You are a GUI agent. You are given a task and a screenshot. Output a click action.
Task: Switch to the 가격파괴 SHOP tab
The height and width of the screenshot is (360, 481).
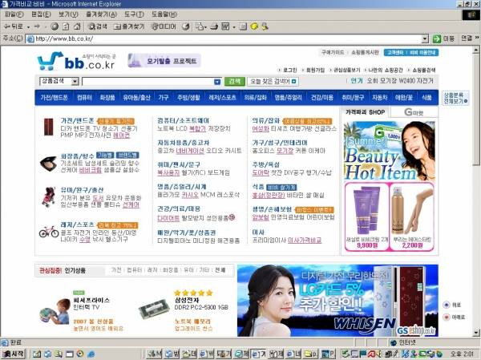(x=365, y=112)
